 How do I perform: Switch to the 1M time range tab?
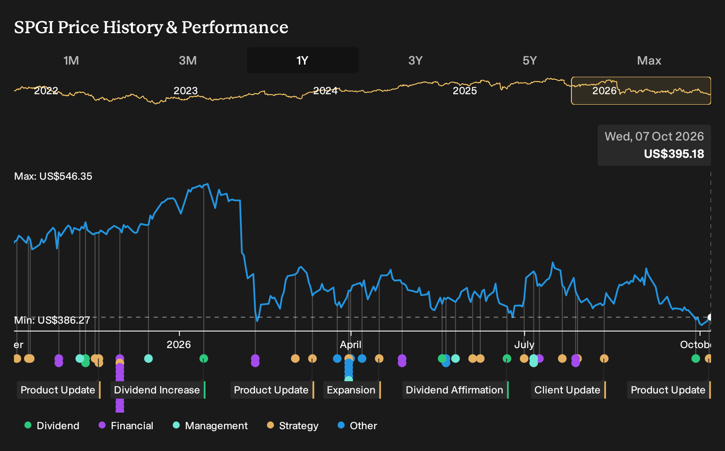coord(71,61)
